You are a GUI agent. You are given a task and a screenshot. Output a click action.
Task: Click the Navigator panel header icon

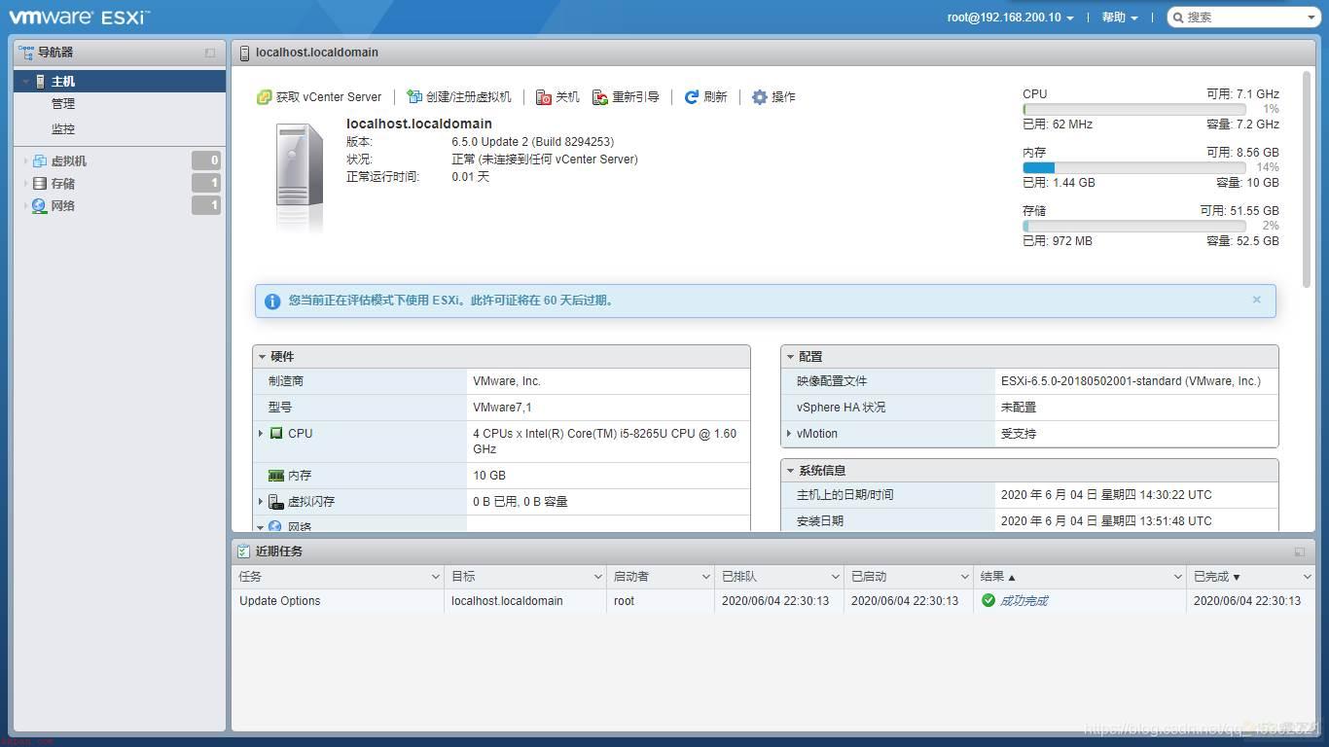tap(26, 53)
